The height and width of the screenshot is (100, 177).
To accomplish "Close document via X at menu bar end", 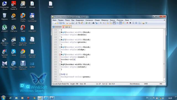I will pos(164,20).
